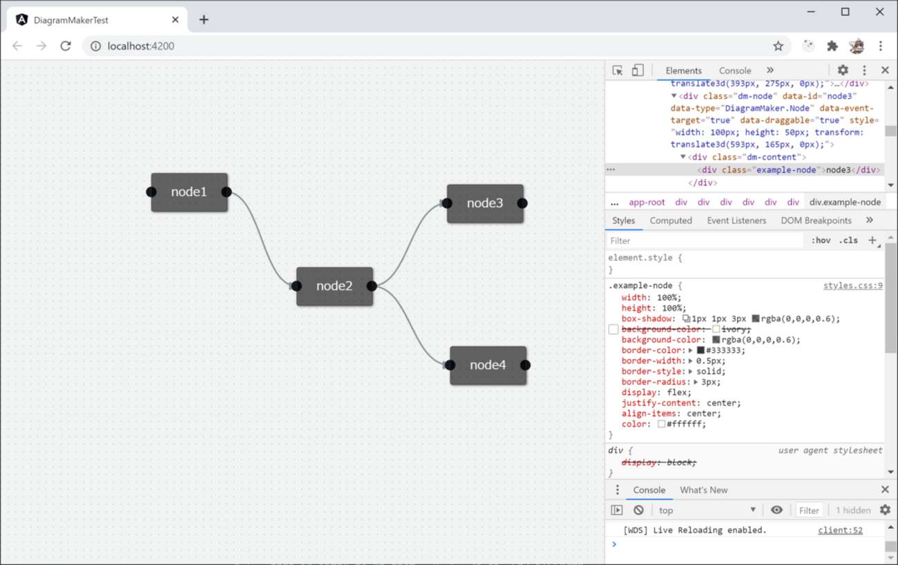Toggle the ivory background-color checkbox
This screenshot has height=565, width=898.
[x=613, y=329]
